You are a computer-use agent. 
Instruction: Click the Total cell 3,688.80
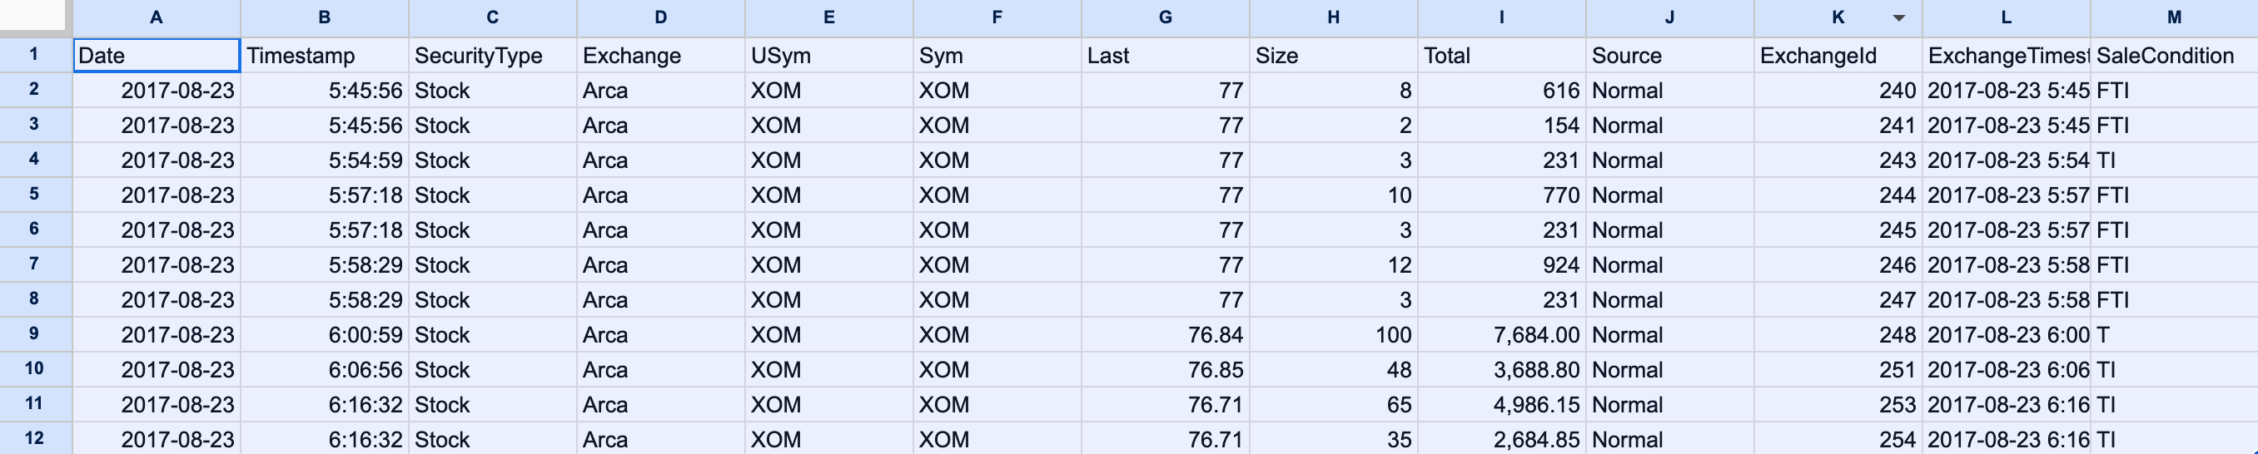[x=1500, y=370]
